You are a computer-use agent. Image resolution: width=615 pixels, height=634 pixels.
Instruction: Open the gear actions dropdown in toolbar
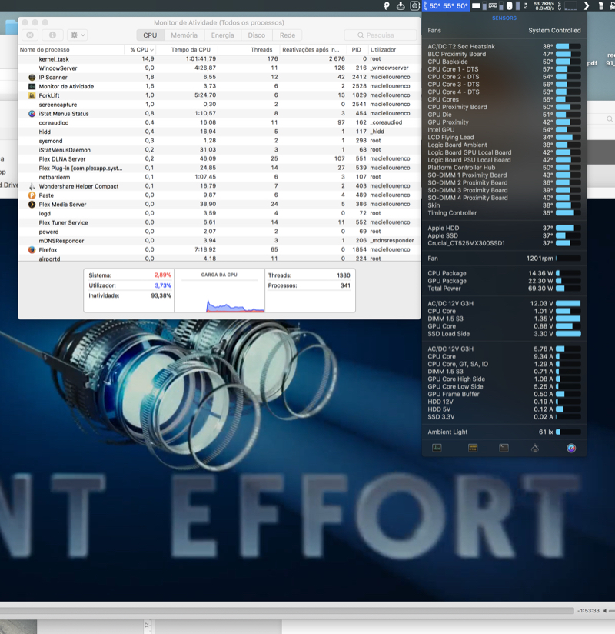pyautogui.click(x=77, y=35)
